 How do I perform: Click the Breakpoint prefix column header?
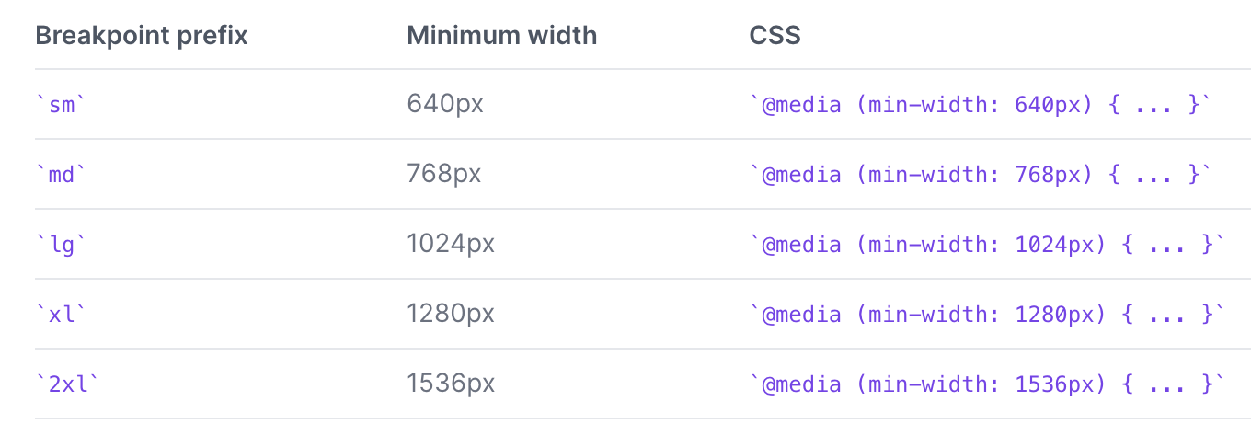click(141, 36)
